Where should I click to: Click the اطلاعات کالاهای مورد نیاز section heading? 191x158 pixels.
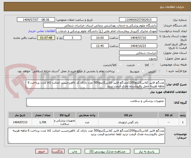point(168,92)
